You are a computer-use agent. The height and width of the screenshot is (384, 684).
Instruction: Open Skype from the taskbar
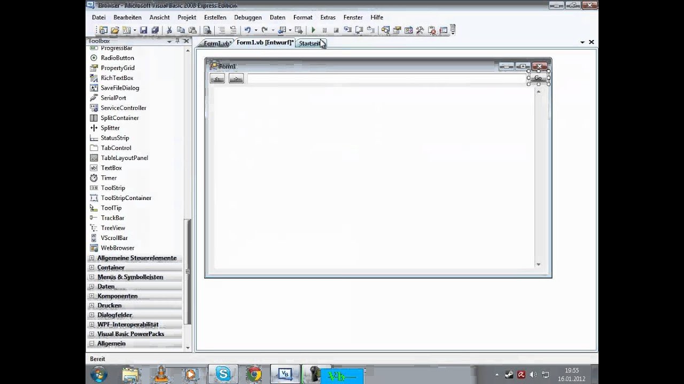(x=223, y=374)
